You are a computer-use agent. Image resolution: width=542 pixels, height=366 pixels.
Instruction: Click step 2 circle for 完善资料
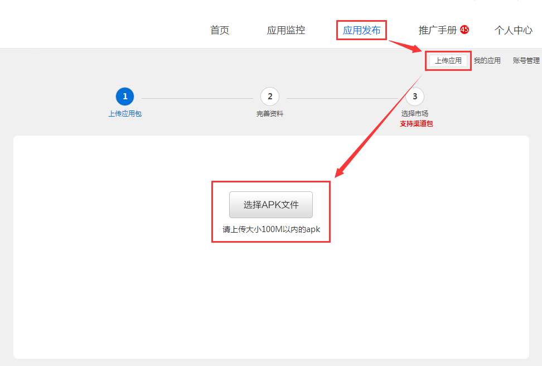point(270,97)
